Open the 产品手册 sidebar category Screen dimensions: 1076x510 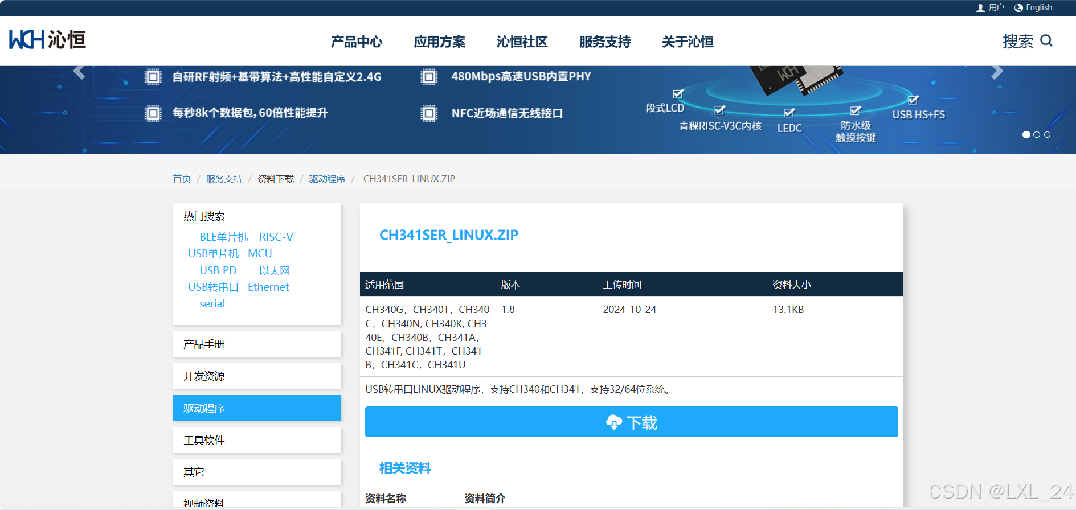click(257, 344)
